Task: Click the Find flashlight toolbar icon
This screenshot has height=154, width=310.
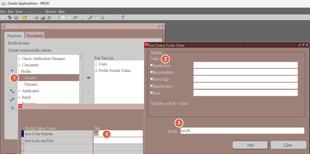Action: tap(10, 17)
